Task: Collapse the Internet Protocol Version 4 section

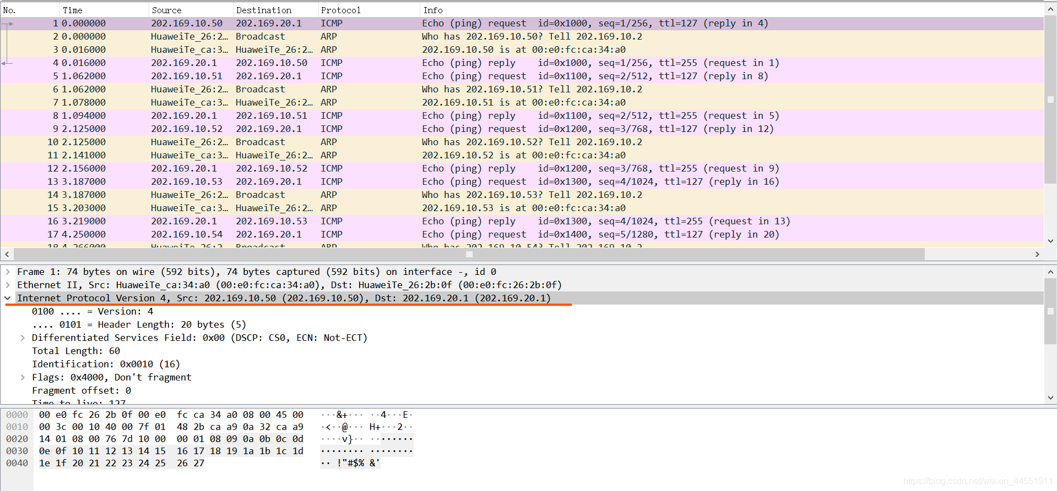Action: point(8,298)
